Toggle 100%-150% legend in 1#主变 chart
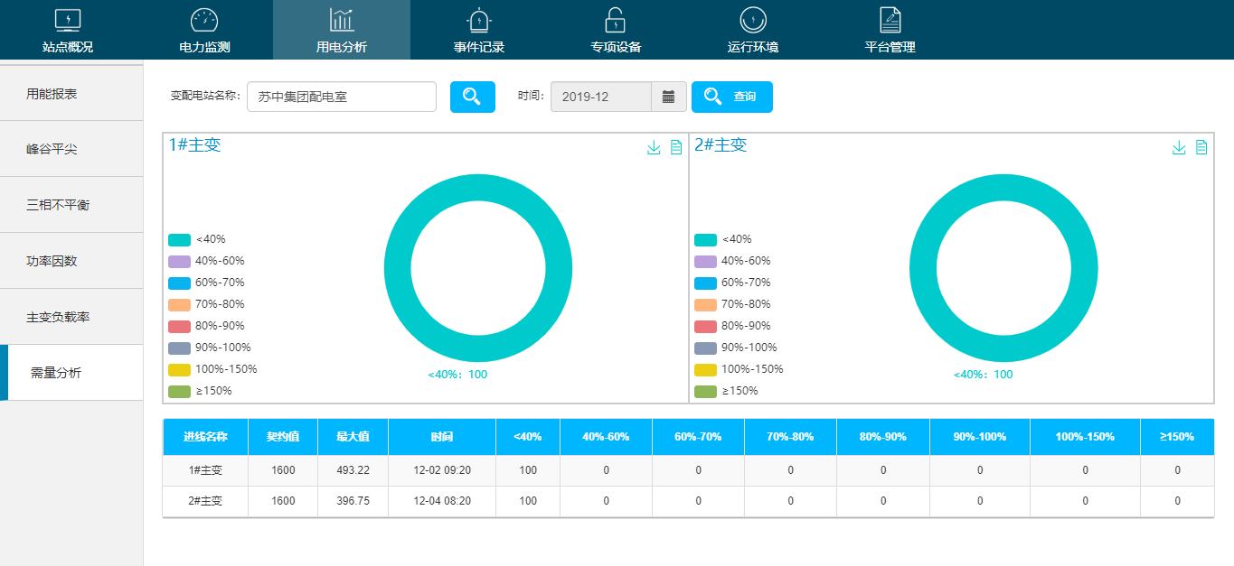The height and width of the screenshot is (566, 1234). click(x=212, y=370)
